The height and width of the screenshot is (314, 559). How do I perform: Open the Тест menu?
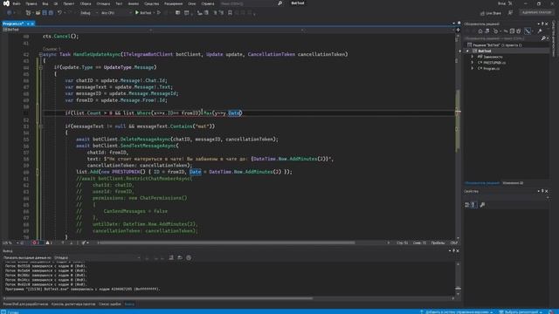pos(119,3)
